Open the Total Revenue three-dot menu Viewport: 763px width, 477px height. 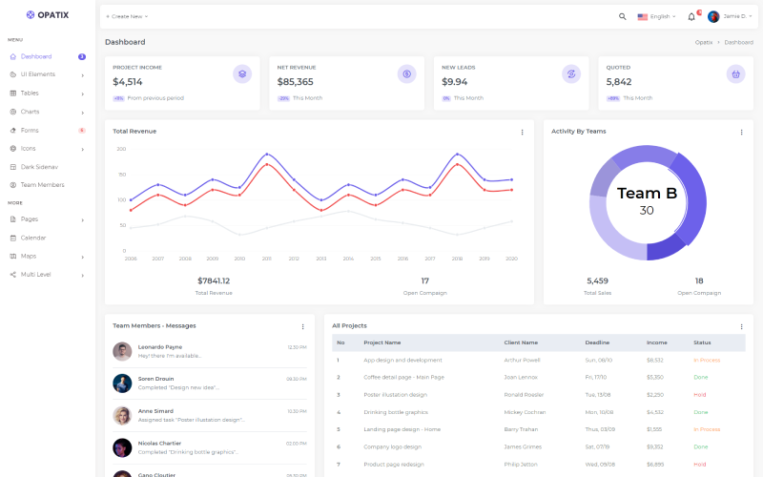pyautogui.click(x=522, y=132)
